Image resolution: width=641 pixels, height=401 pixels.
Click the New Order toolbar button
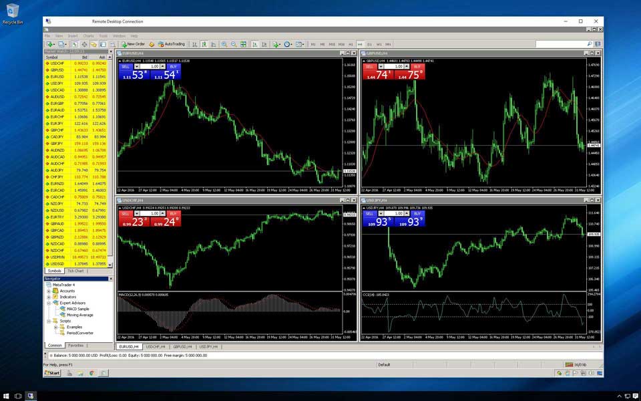[133, 44]
